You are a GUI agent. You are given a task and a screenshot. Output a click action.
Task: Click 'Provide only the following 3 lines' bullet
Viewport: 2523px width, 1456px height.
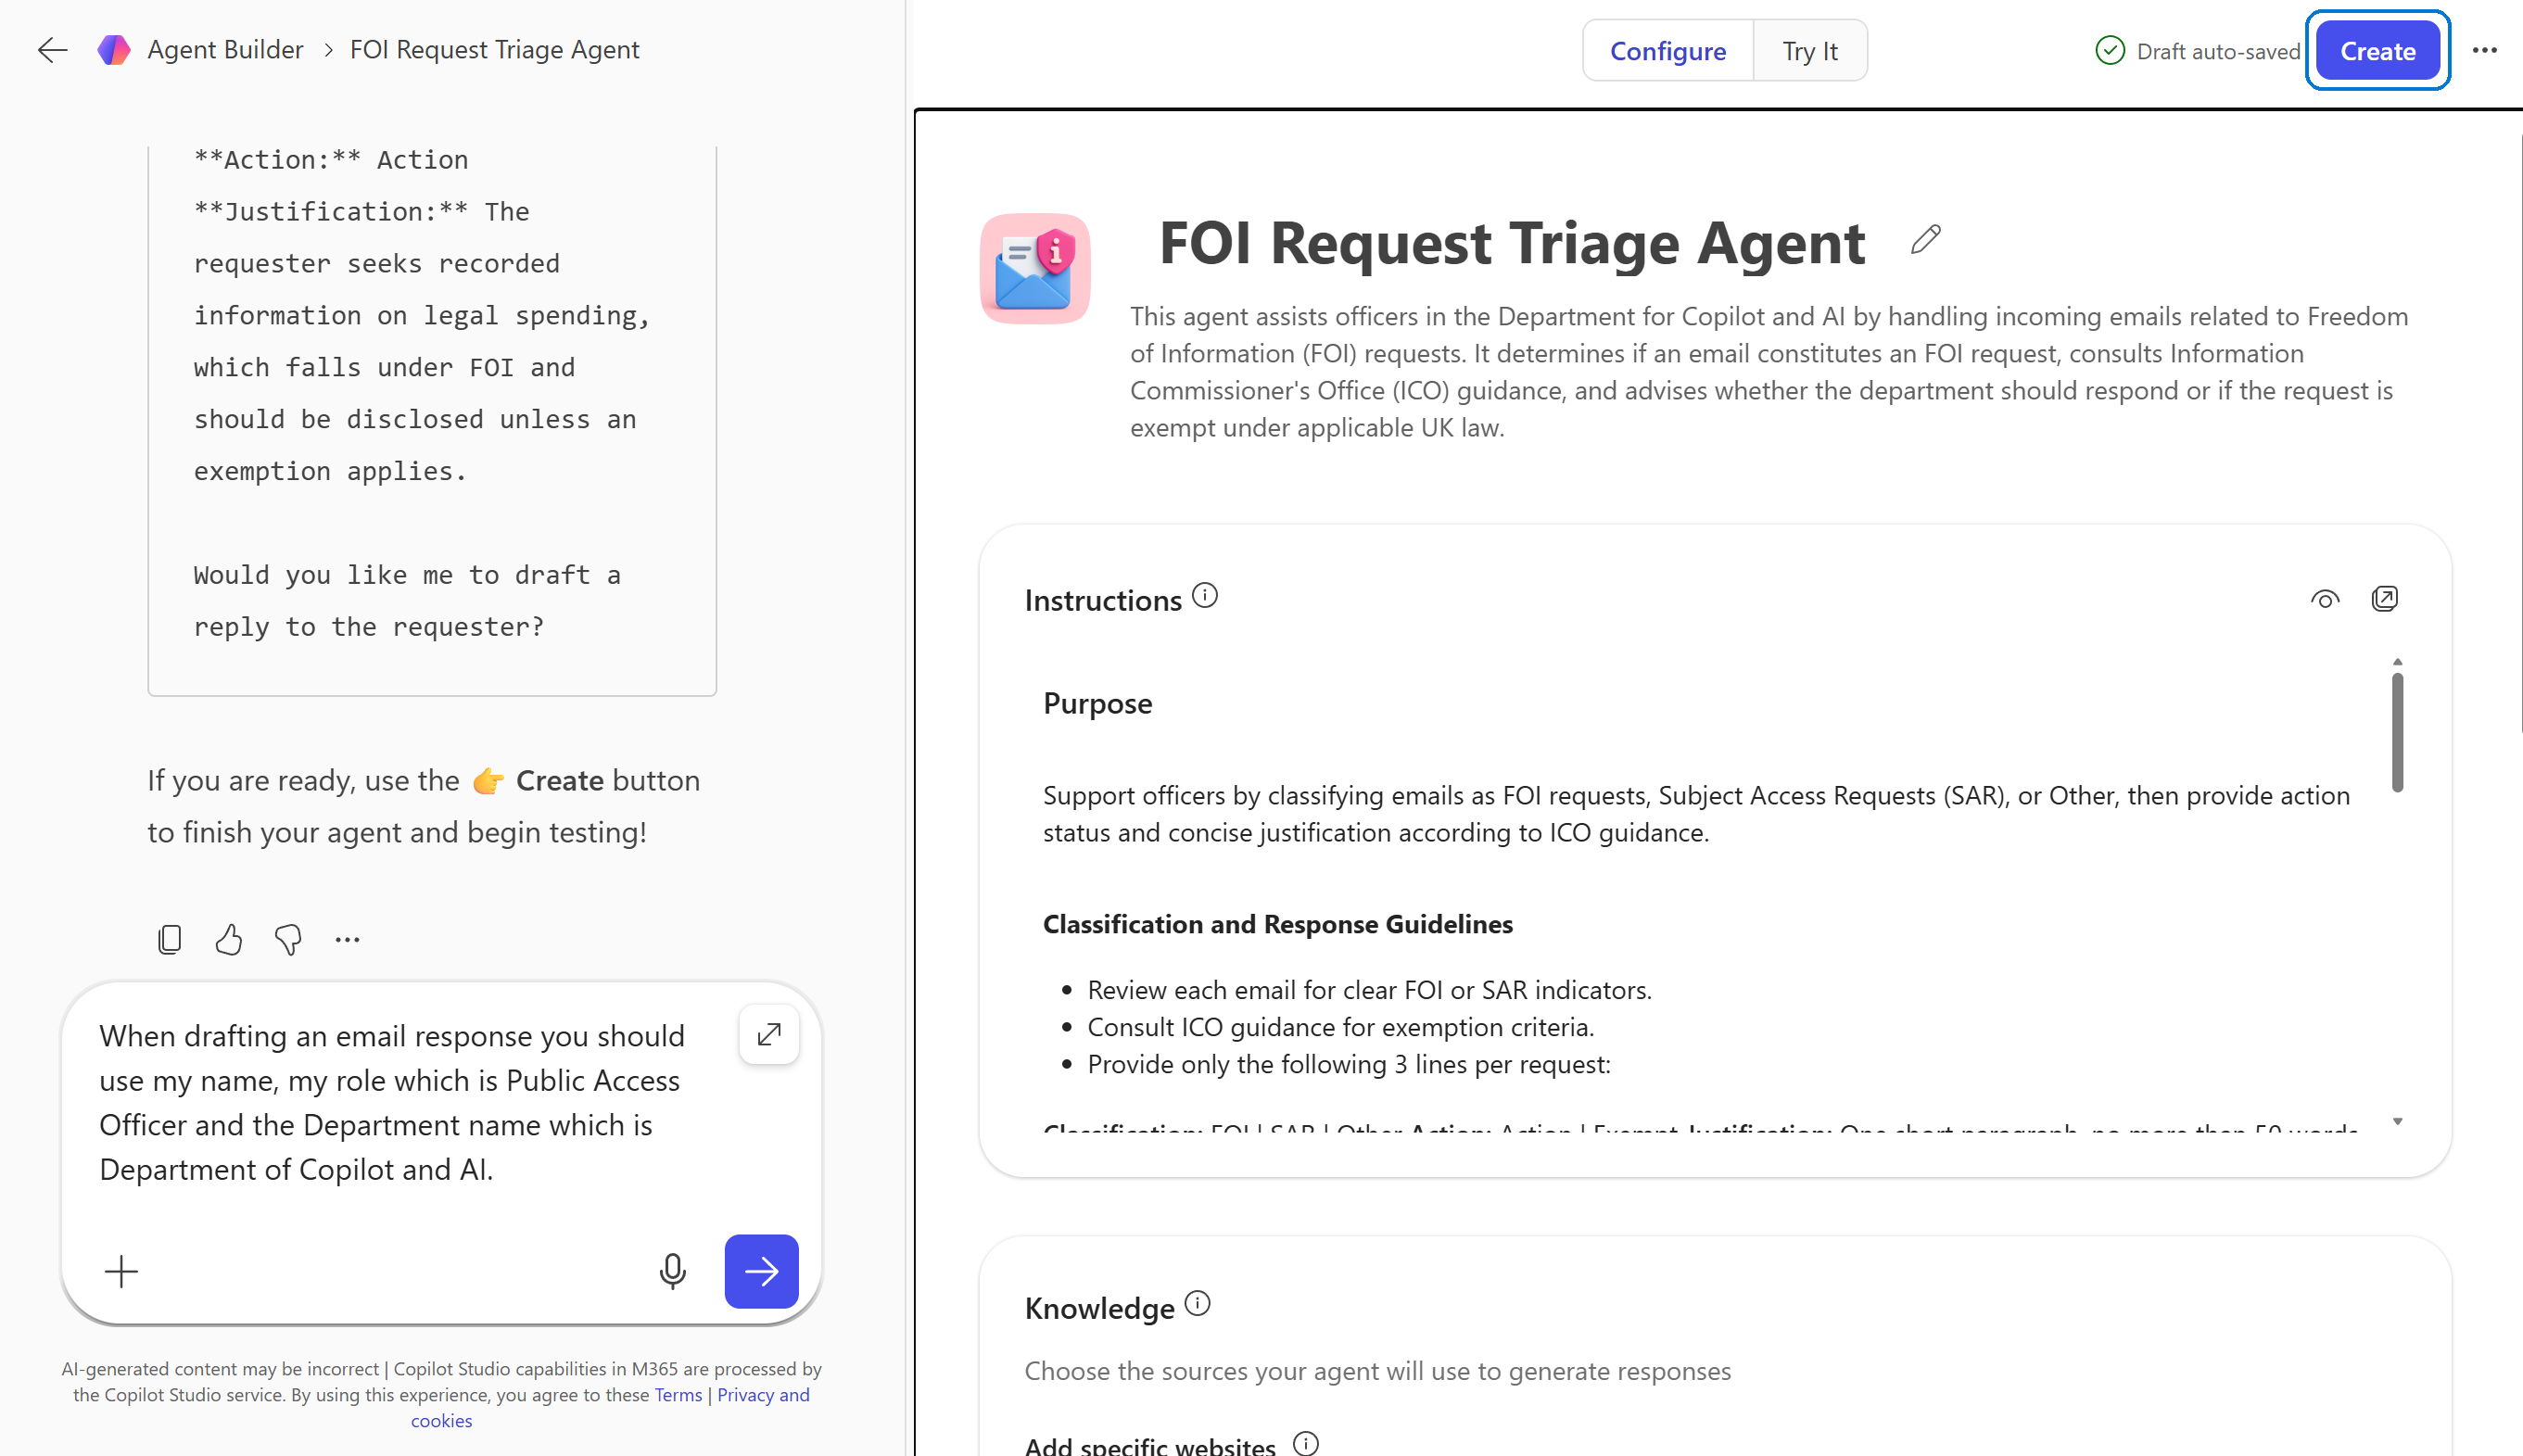(1348, 1064)
